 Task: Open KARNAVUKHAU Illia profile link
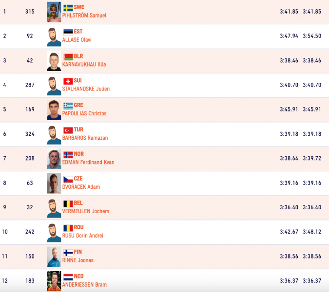pyautogui.click(x=84, y=65)
